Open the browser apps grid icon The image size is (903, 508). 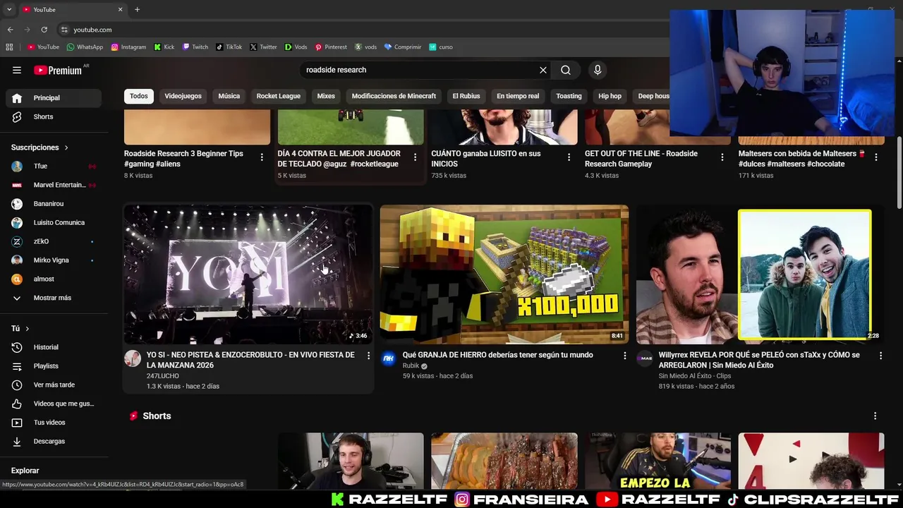click(x=9, y=47)
